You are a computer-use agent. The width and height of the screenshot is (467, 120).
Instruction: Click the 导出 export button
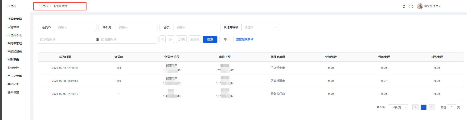tap(226, 39)
